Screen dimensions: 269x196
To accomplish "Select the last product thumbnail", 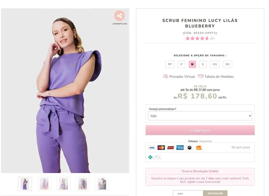I will (x=102, y=183).
